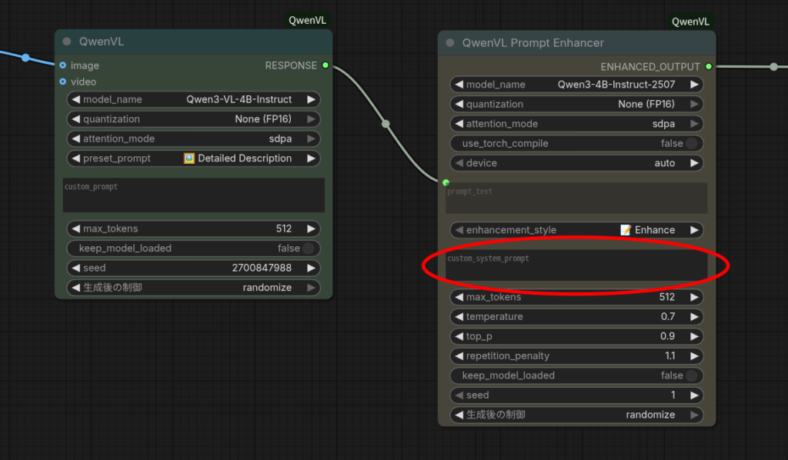
Task: Enable use_torch_compile toggle
Action: (691, 143)
